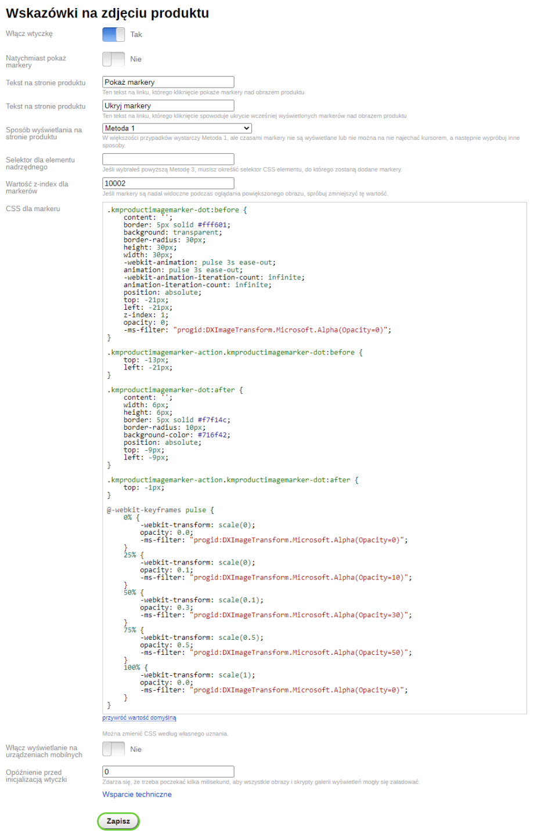The image size is (534, 837).
Task: Click the z-index field containing 10002
Action: coord(168,183)
